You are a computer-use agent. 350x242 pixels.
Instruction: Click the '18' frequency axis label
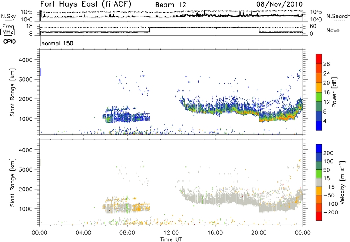(29, 26)
